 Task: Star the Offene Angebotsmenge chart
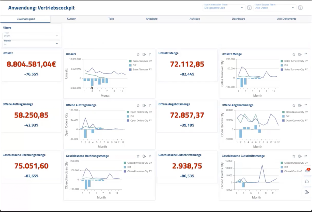(294, 105)
